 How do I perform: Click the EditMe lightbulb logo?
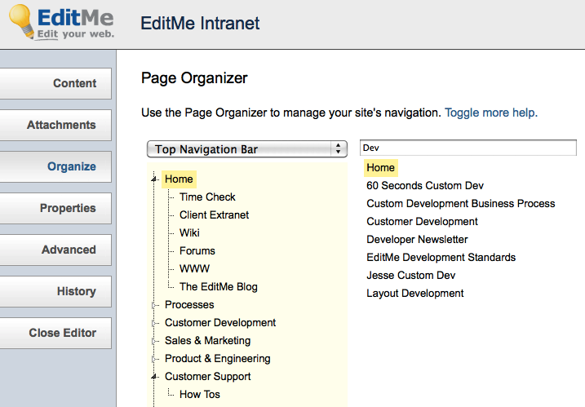(61, 22)
